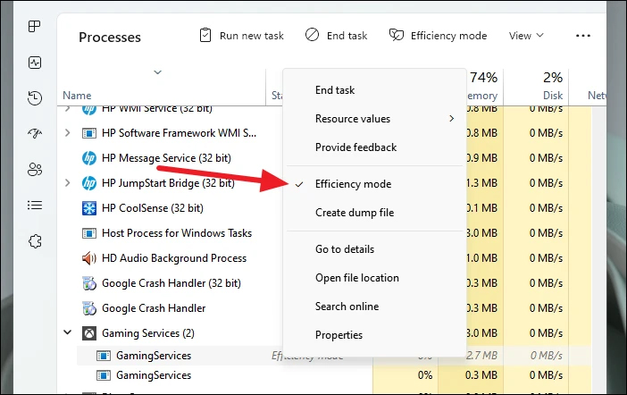
Task: Open the Startup apps icon in sidebar
Action: [x=35, y=133]
